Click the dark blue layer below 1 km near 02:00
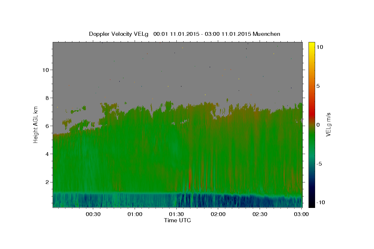 click(218, 201)
